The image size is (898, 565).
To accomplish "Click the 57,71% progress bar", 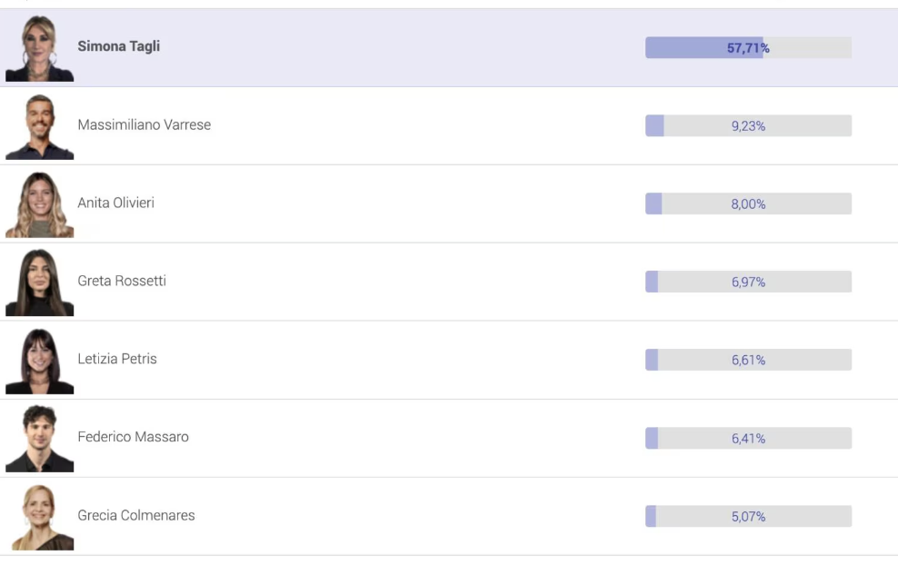I will coord(748,48).
